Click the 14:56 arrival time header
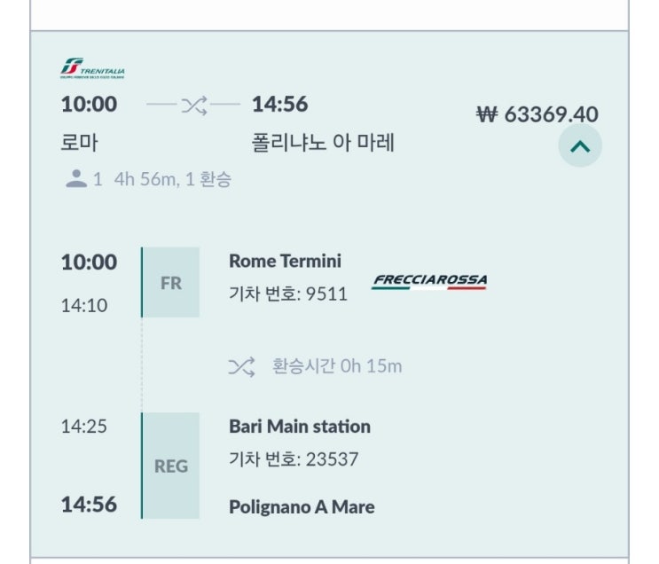 click(x=279, y=105)
